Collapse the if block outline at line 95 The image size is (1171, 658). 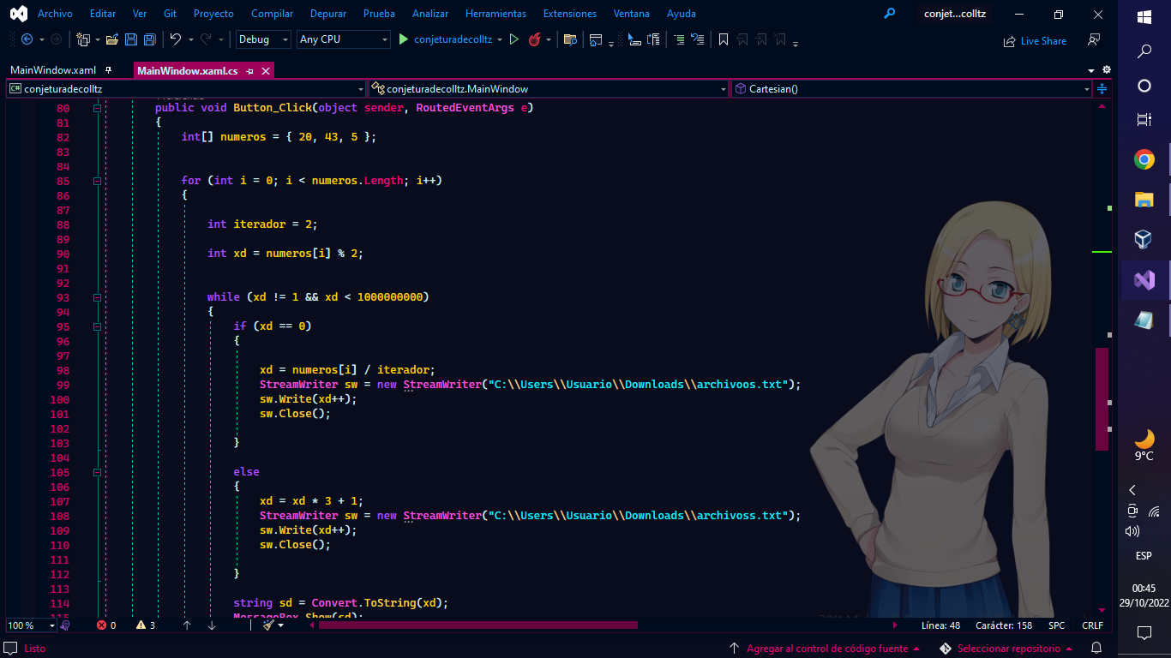click(97, 326)
